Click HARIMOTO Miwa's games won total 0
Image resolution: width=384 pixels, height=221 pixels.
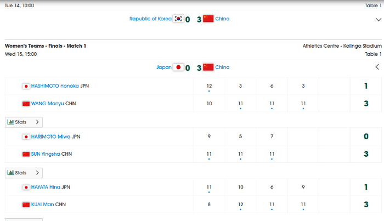366,137
